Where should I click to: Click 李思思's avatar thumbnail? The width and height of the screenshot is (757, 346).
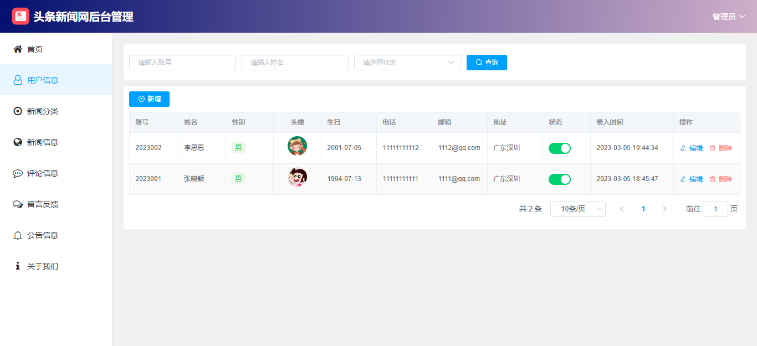(x=297, y=146)
